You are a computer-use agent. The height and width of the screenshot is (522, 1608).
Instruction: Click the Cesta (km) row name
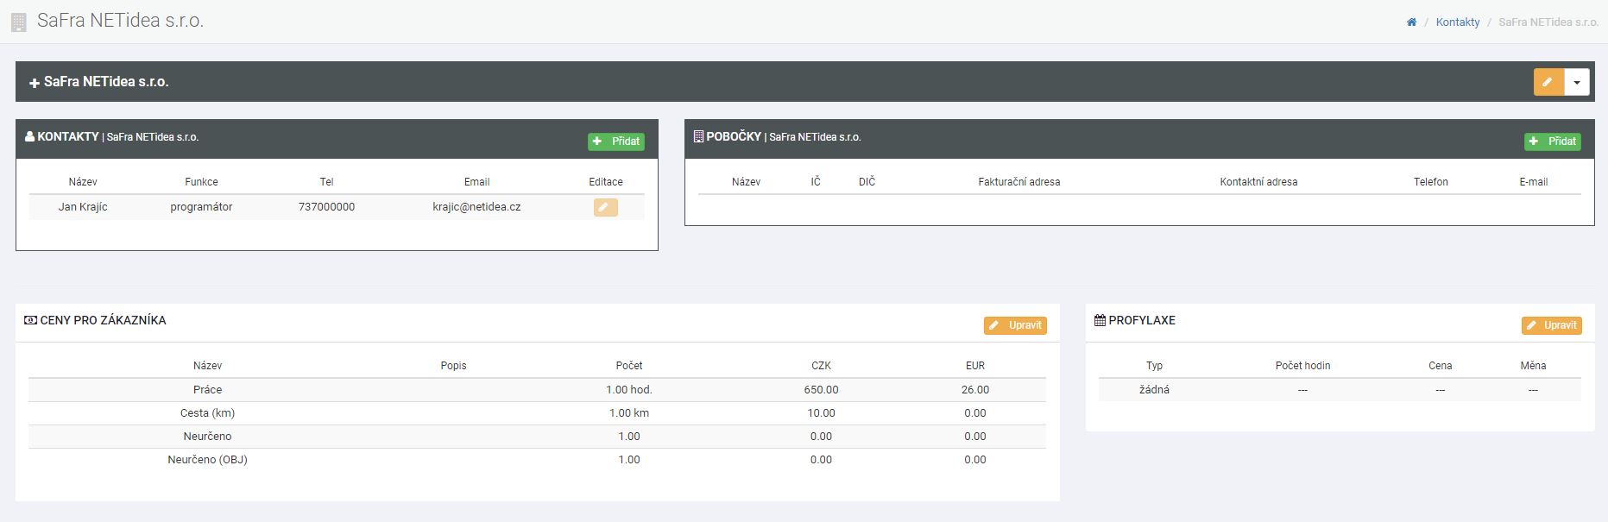(208, 413)
